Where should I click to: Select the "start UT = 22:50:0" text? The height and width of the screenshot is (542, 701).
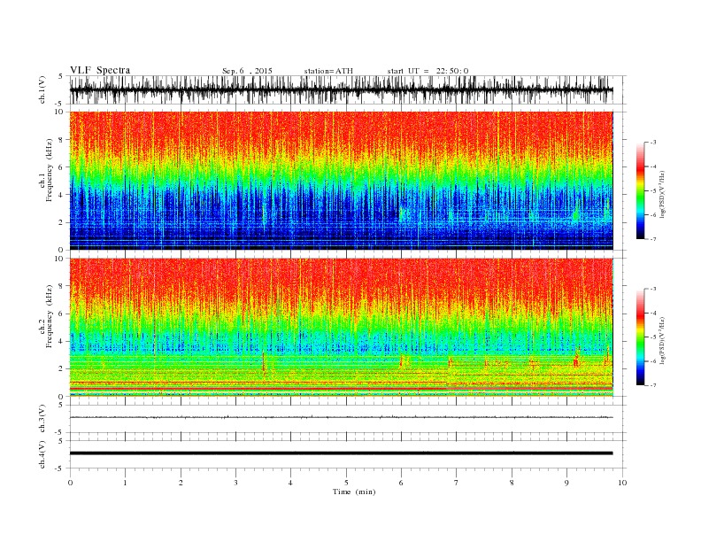click(428, 71)
